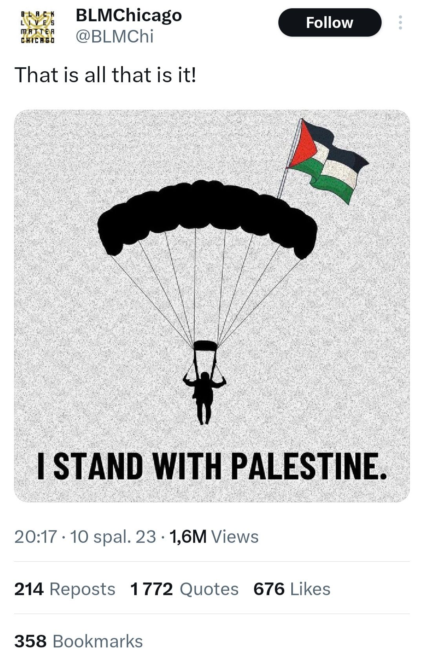Click the "10 spal. 23" date
Screen dimensions: 424x656
click(113, 536)
